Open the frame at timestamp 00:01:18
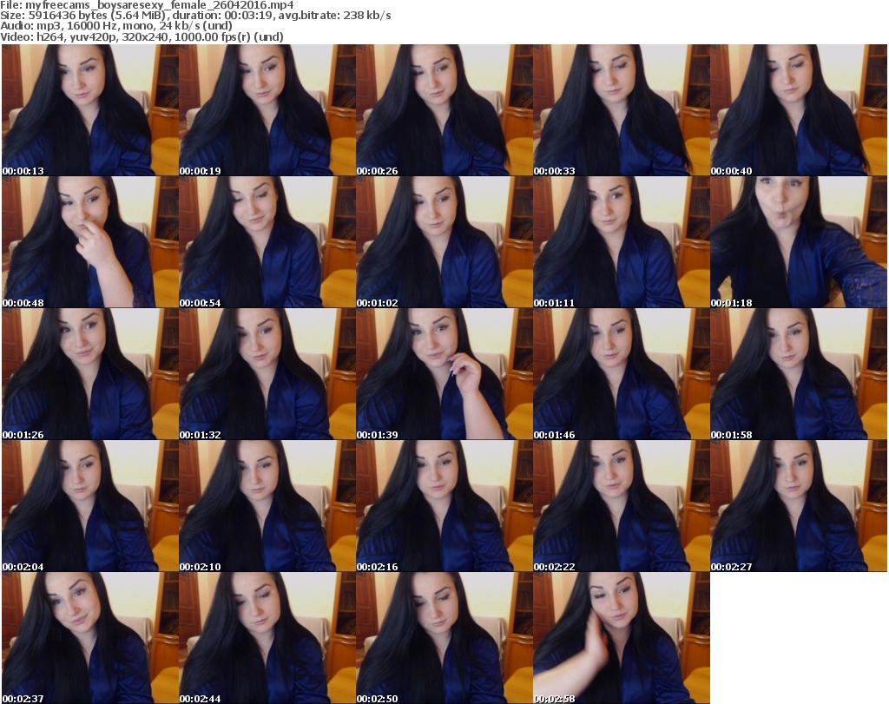Image resolution: width=889 pixels, height=704 pixels. tap(799, 242)
